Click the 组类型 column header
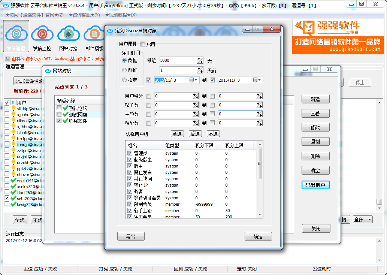The image size is (387, 275). pos(178,145)
